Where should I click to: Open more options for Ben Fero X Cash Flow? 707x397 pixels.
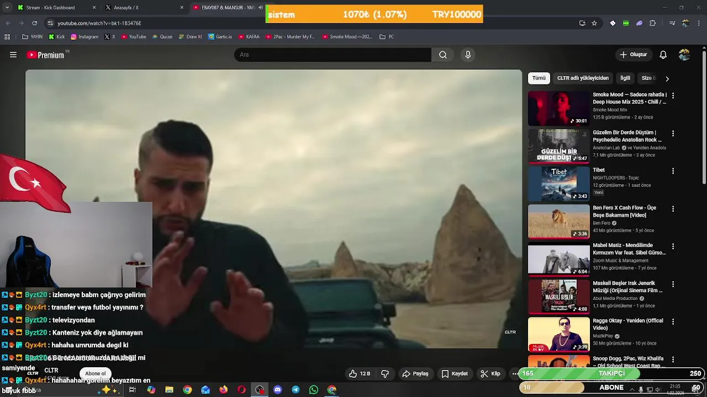(673, 209)
